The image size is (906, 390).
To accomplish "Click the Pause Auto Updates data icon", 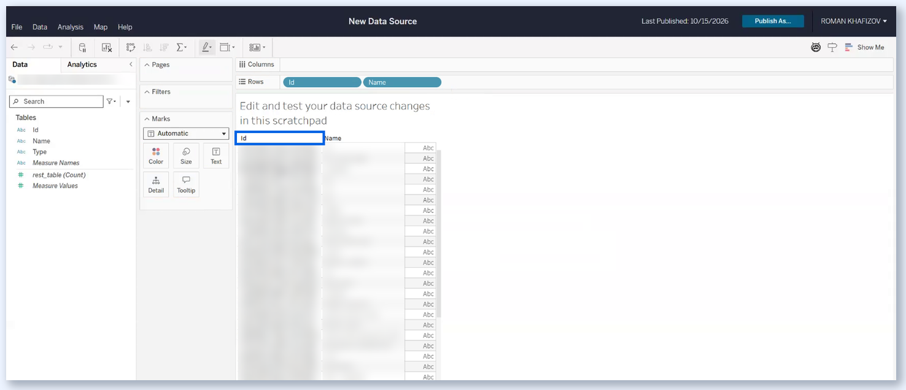I will coord(83,47).
